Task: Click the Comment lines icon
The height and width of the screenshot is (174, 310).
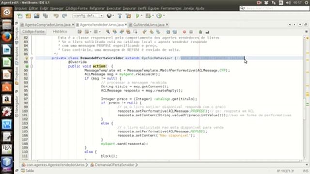Action: [x=201, y=32]
